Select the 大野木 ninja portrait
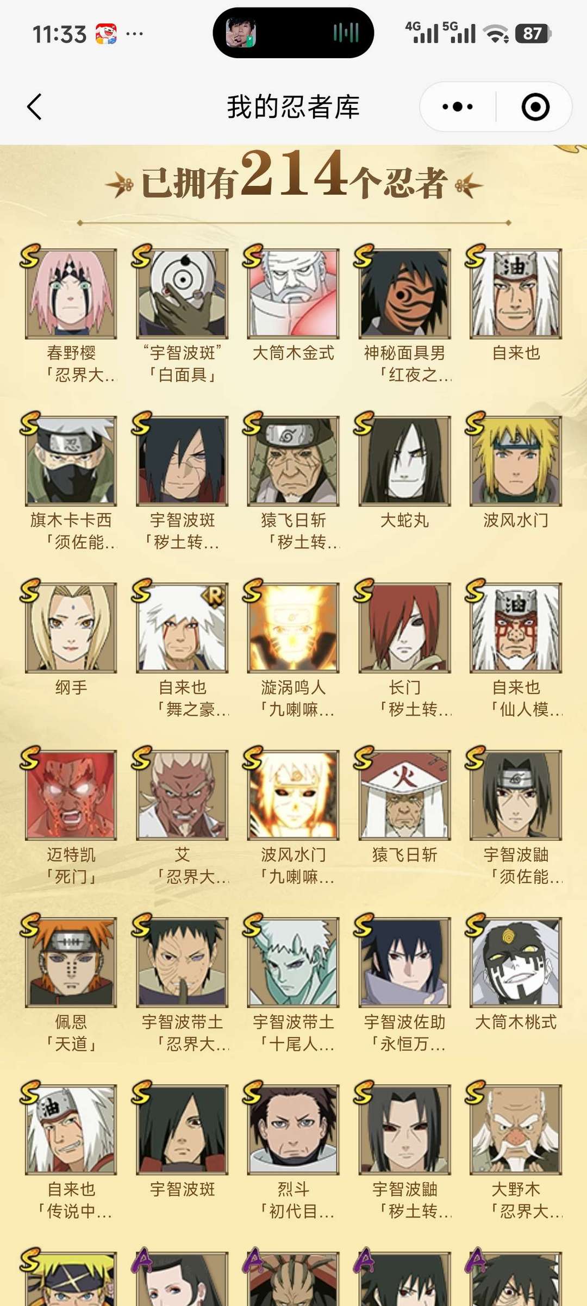 516,1130
